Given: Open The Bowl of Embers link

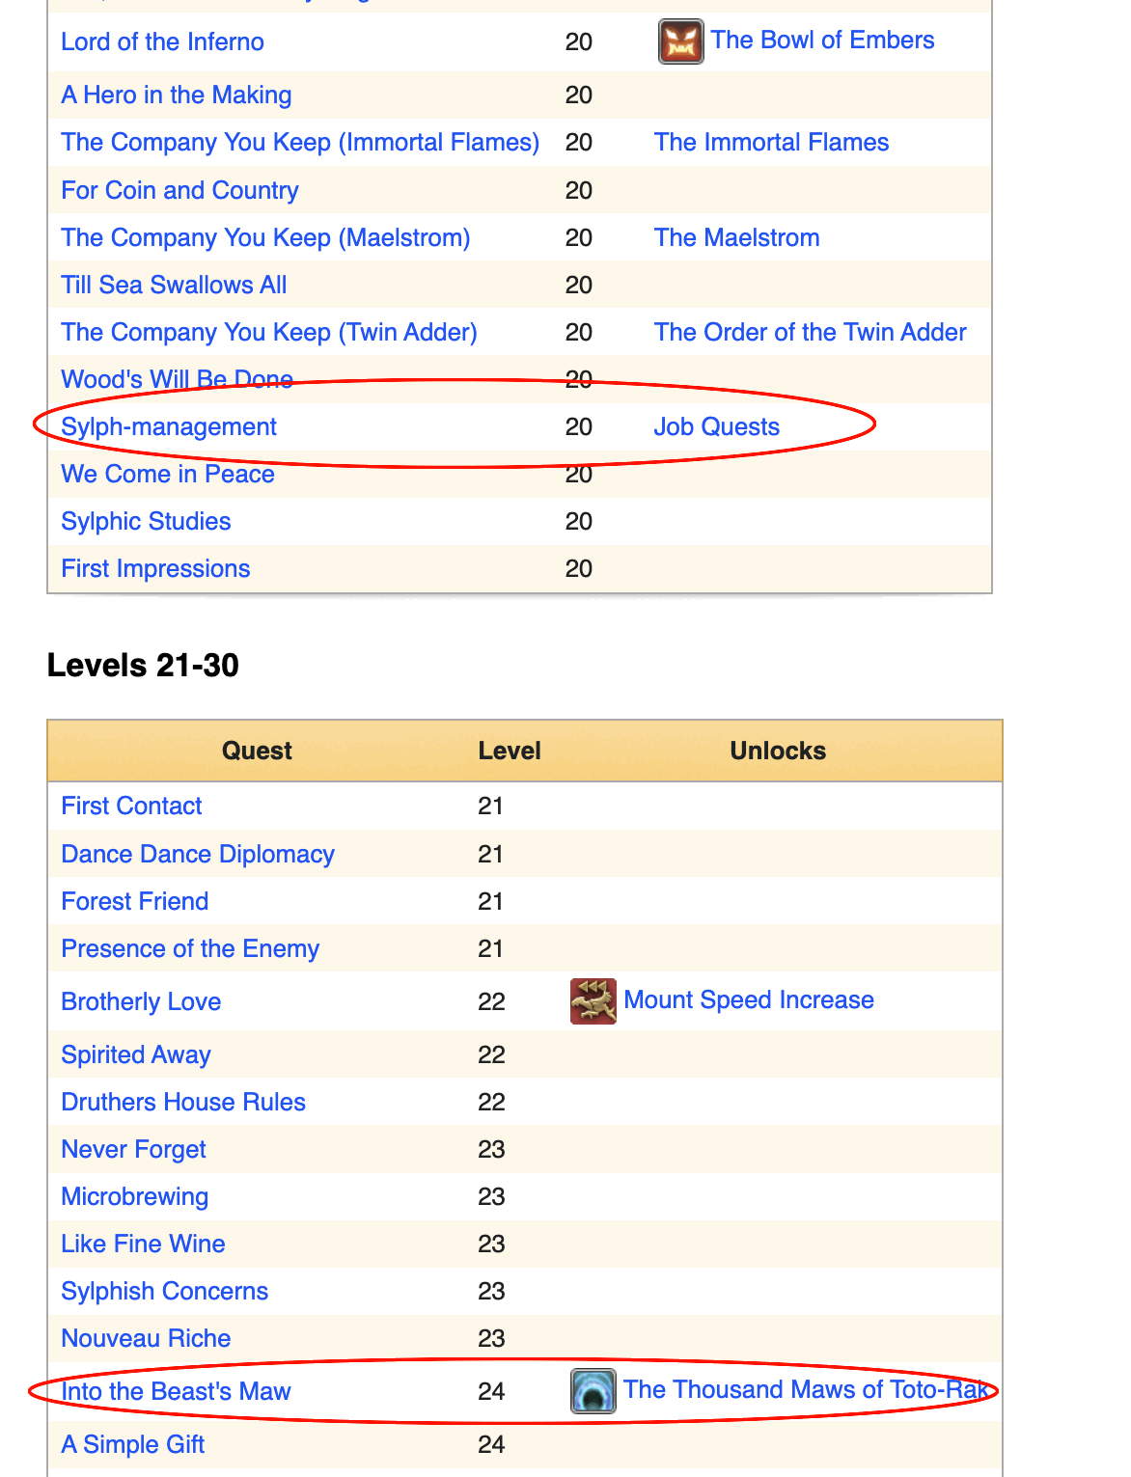Looking at the screenshot, I should tap(822, 40).
